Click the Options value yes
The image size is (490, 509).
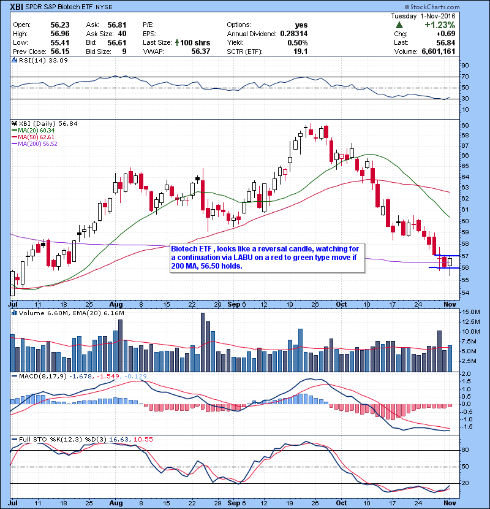click(301, 25)
